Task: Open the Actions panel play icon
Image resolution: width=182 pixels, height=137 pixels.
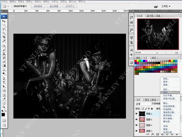Action: pos(131,22)
